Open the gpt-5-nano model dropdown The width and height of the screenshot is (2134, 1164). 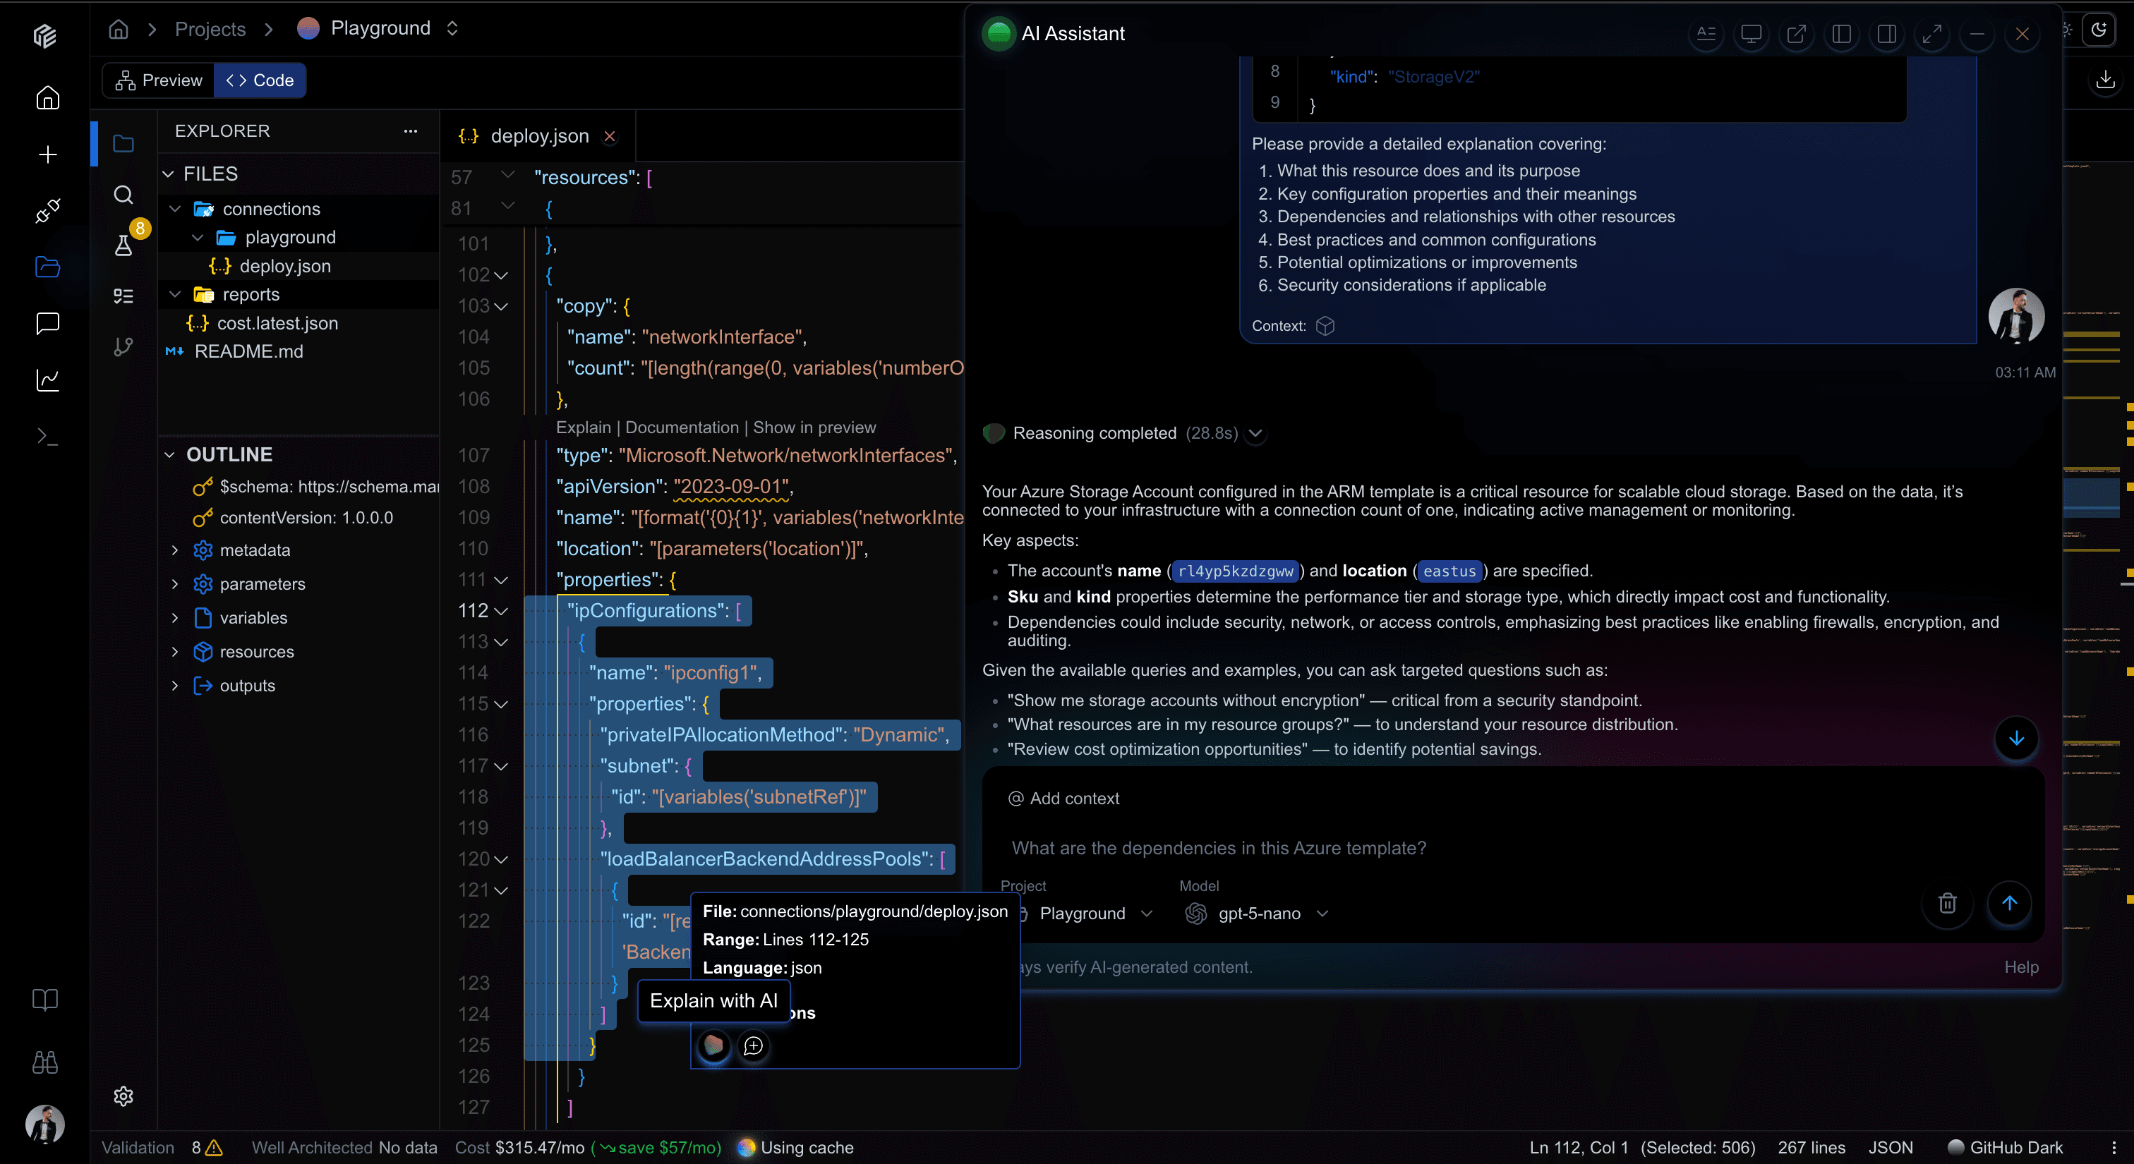click(x=1257, y=913)
